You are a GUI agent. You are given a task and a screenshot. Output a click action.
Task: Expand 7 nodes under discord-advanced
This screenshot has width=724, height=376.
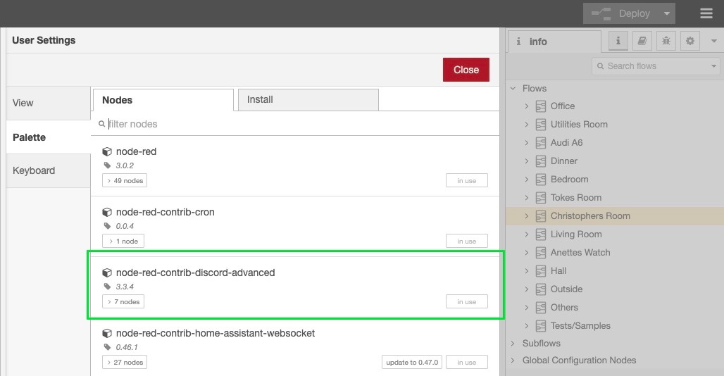124,302
